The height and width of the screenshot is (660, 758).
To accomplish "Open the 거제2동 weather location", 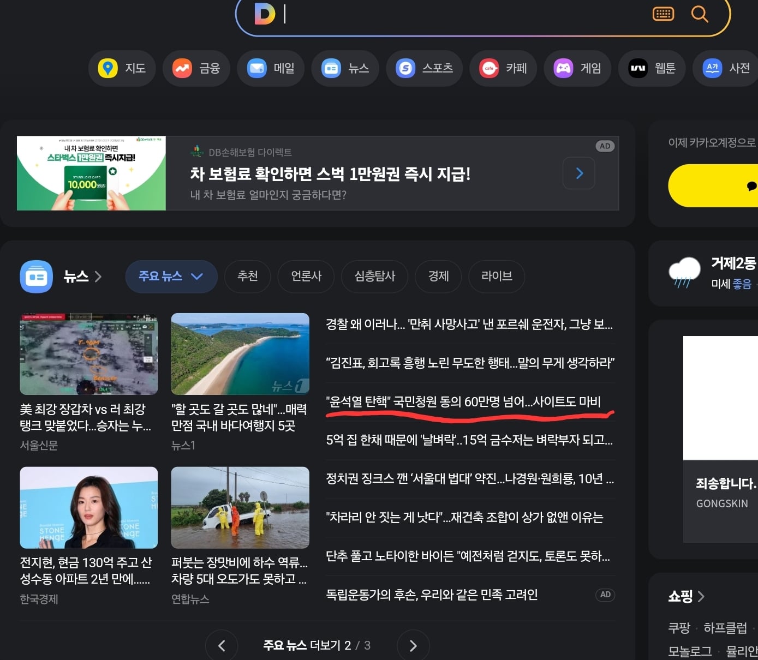I will [734, 263].
